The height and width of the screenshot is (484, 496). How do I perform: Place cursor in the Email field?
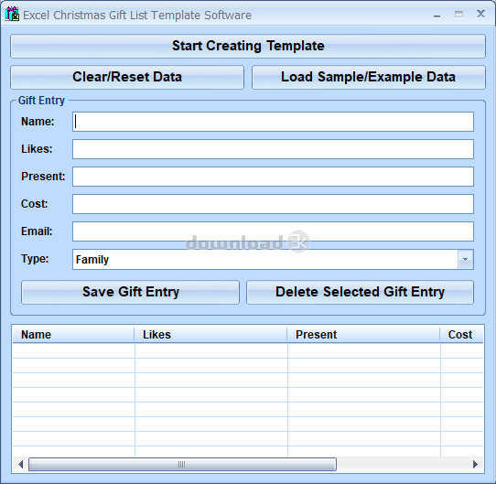[273, 231]
